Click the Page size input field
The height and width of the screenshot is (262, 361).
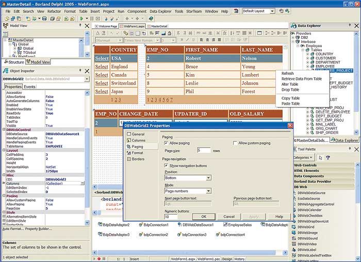204,151
